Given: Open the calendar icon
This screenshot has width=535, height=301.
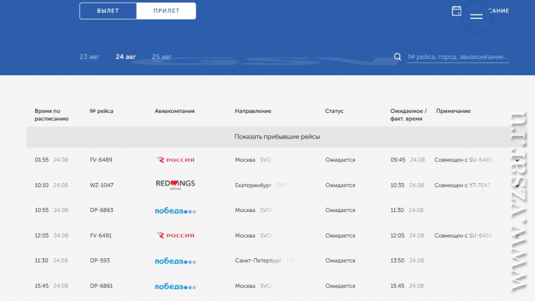Looking at the screenshot, I should [456, 11].
